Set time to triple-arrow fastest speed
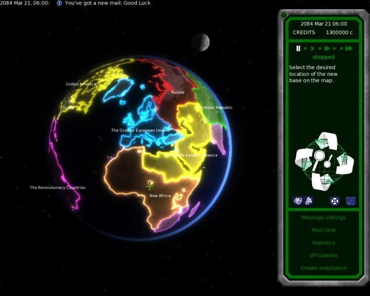 pos(348,48)
